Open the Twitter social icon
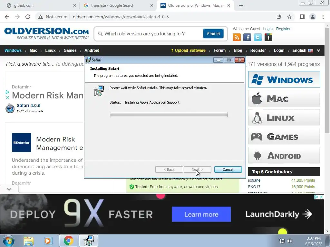This screenshot has width=330, height=247. (x=257, y=37)
